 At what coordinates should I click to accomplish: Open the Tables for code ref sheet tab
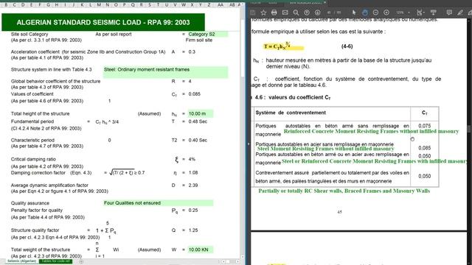point(56,261)
